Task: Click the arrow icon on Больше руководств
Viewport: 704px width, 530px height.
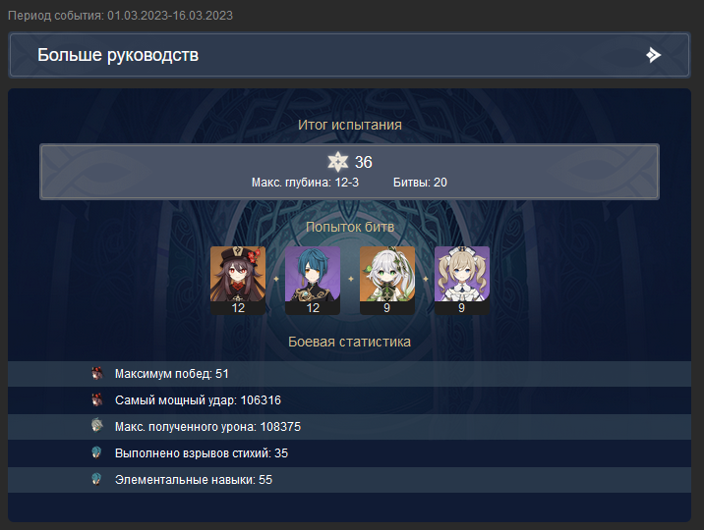Action: coord(653,55)
